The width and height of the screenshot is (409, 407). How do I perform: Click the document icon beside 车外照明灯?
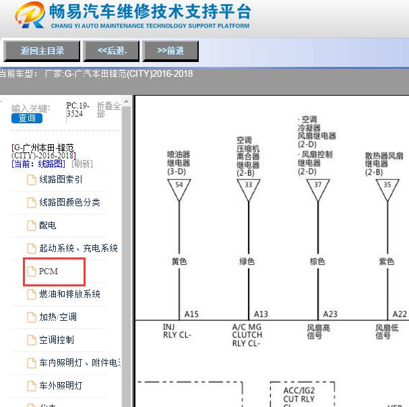tap(32, 386)
